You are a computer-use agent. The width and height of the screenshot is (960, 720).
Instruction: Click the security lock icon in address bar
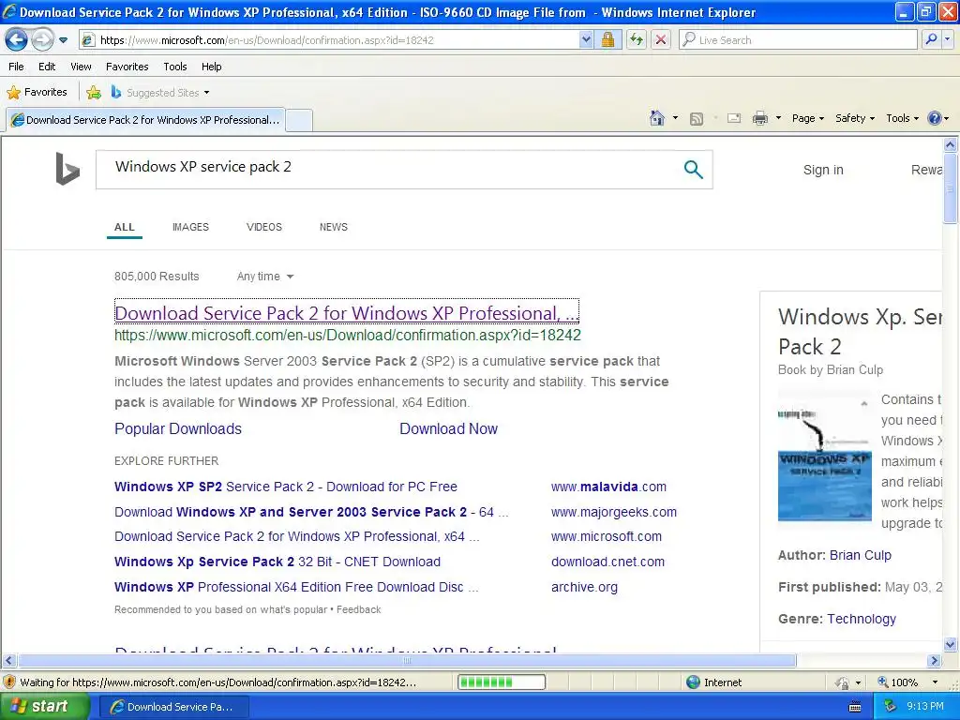[607, 40]
